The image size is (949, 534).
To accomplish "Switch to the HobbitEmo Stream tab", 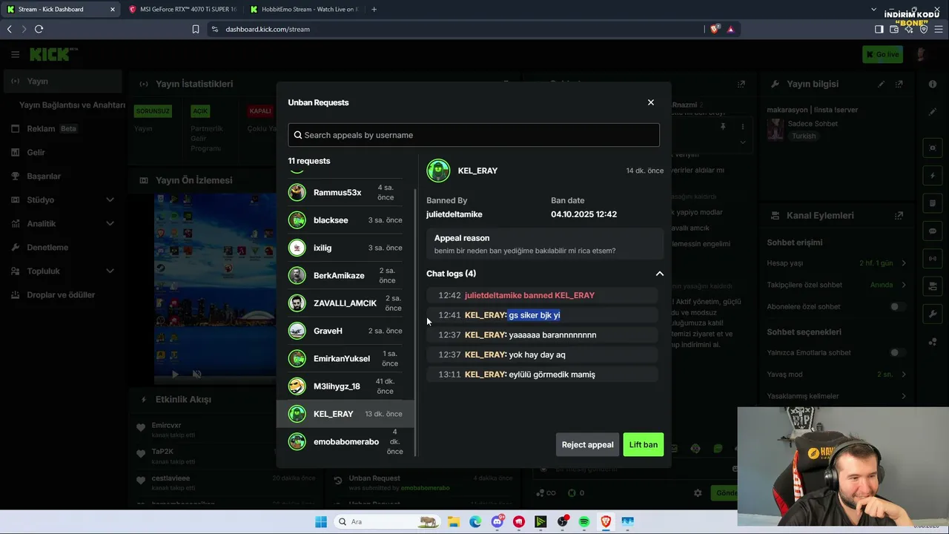I will (302, 10).
